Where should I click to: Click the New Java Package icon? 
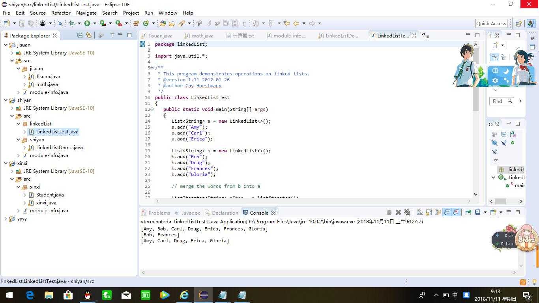tap(137, 23)
